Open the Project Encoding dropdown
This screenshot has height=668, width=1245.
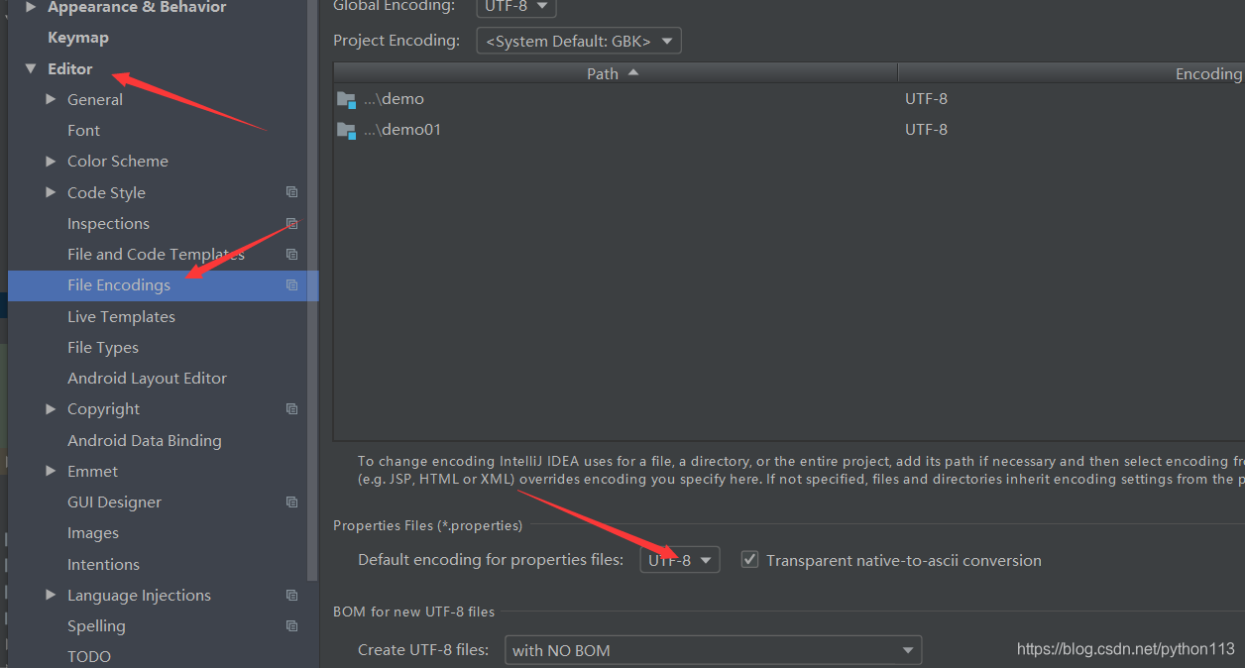coord(579,42)
